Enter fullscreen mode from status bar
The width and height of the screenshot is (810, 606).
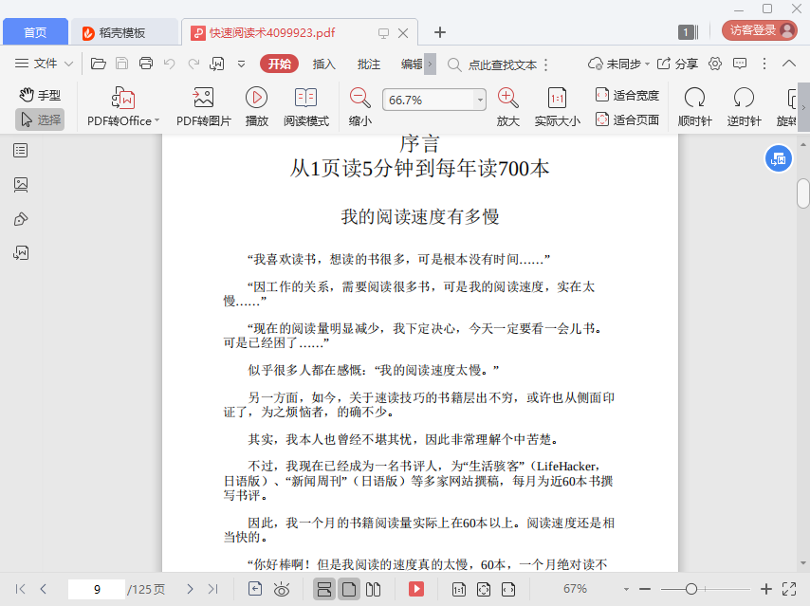tap(789, 589)
